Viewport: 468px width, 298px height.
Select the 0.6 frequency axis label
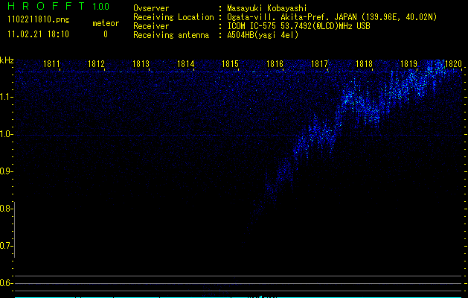tap(6, 283)
